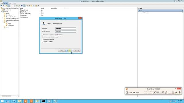Collapse the Users section in Actions pane
The image size is (184, 103).
coord(182,11)
